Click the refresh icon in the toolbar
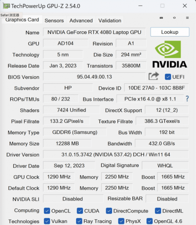This screenshot has height=225, width=196. click(174, 18)
